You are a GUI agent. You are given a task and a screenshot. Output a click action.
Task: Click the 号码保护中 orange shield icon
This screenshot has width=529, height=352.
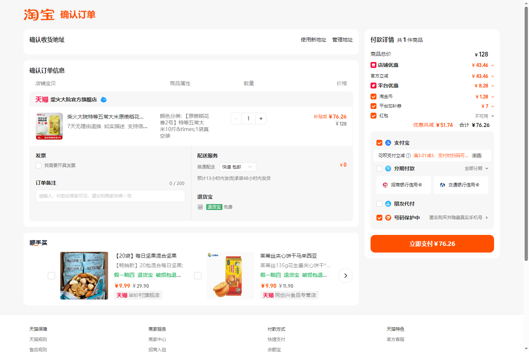coord(388,218)
